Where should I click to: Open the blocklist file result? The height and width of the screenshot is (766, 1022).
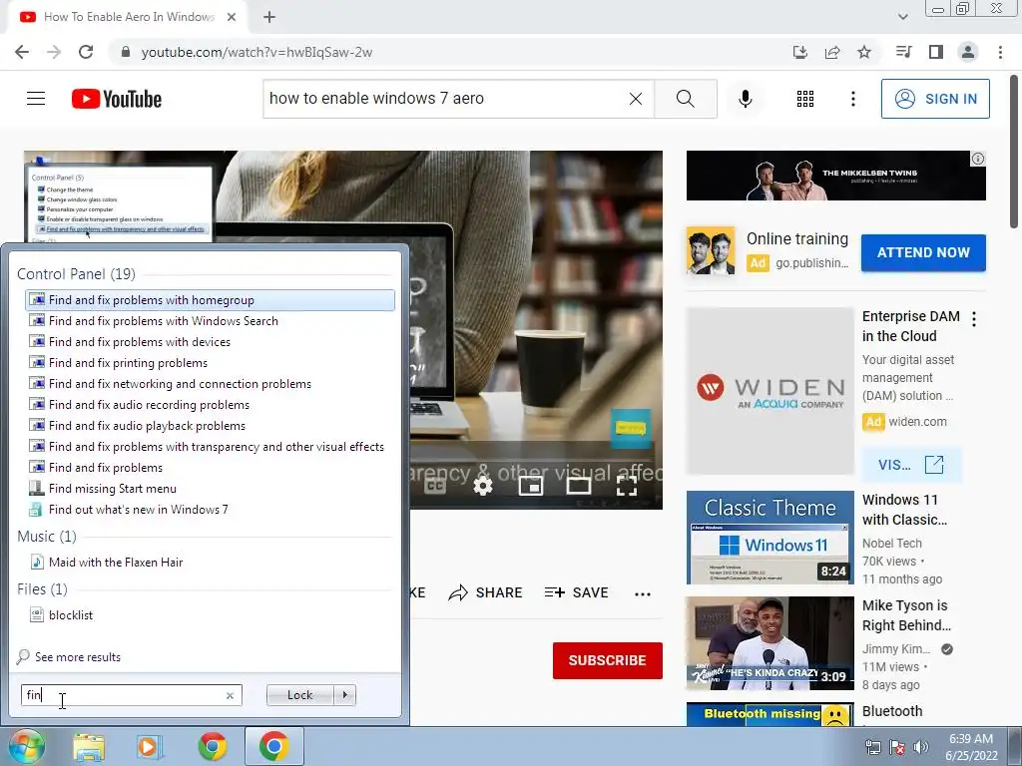pyautogui.click(x=210, y=614)
